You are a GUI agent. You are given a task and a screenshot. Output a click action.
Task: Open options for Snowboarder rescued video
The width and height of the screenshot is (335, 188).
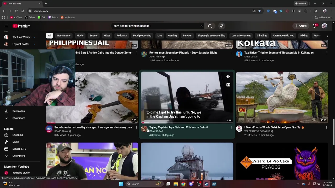click(x=137, y=127)
